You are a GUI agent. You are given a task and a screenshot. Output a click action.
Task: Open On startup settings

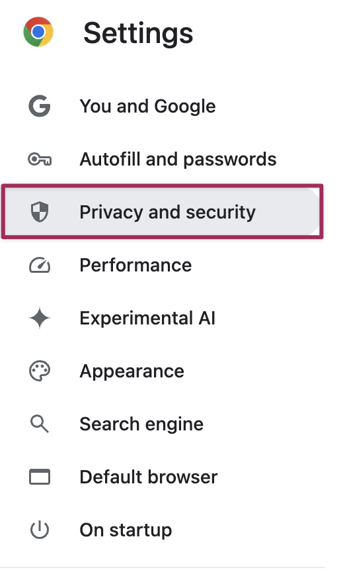point(126,530)
